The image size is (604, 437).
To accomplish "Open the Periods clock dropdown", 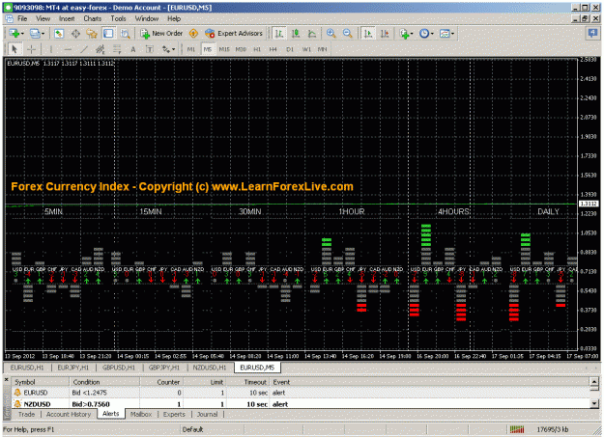I will coord(426,34).
